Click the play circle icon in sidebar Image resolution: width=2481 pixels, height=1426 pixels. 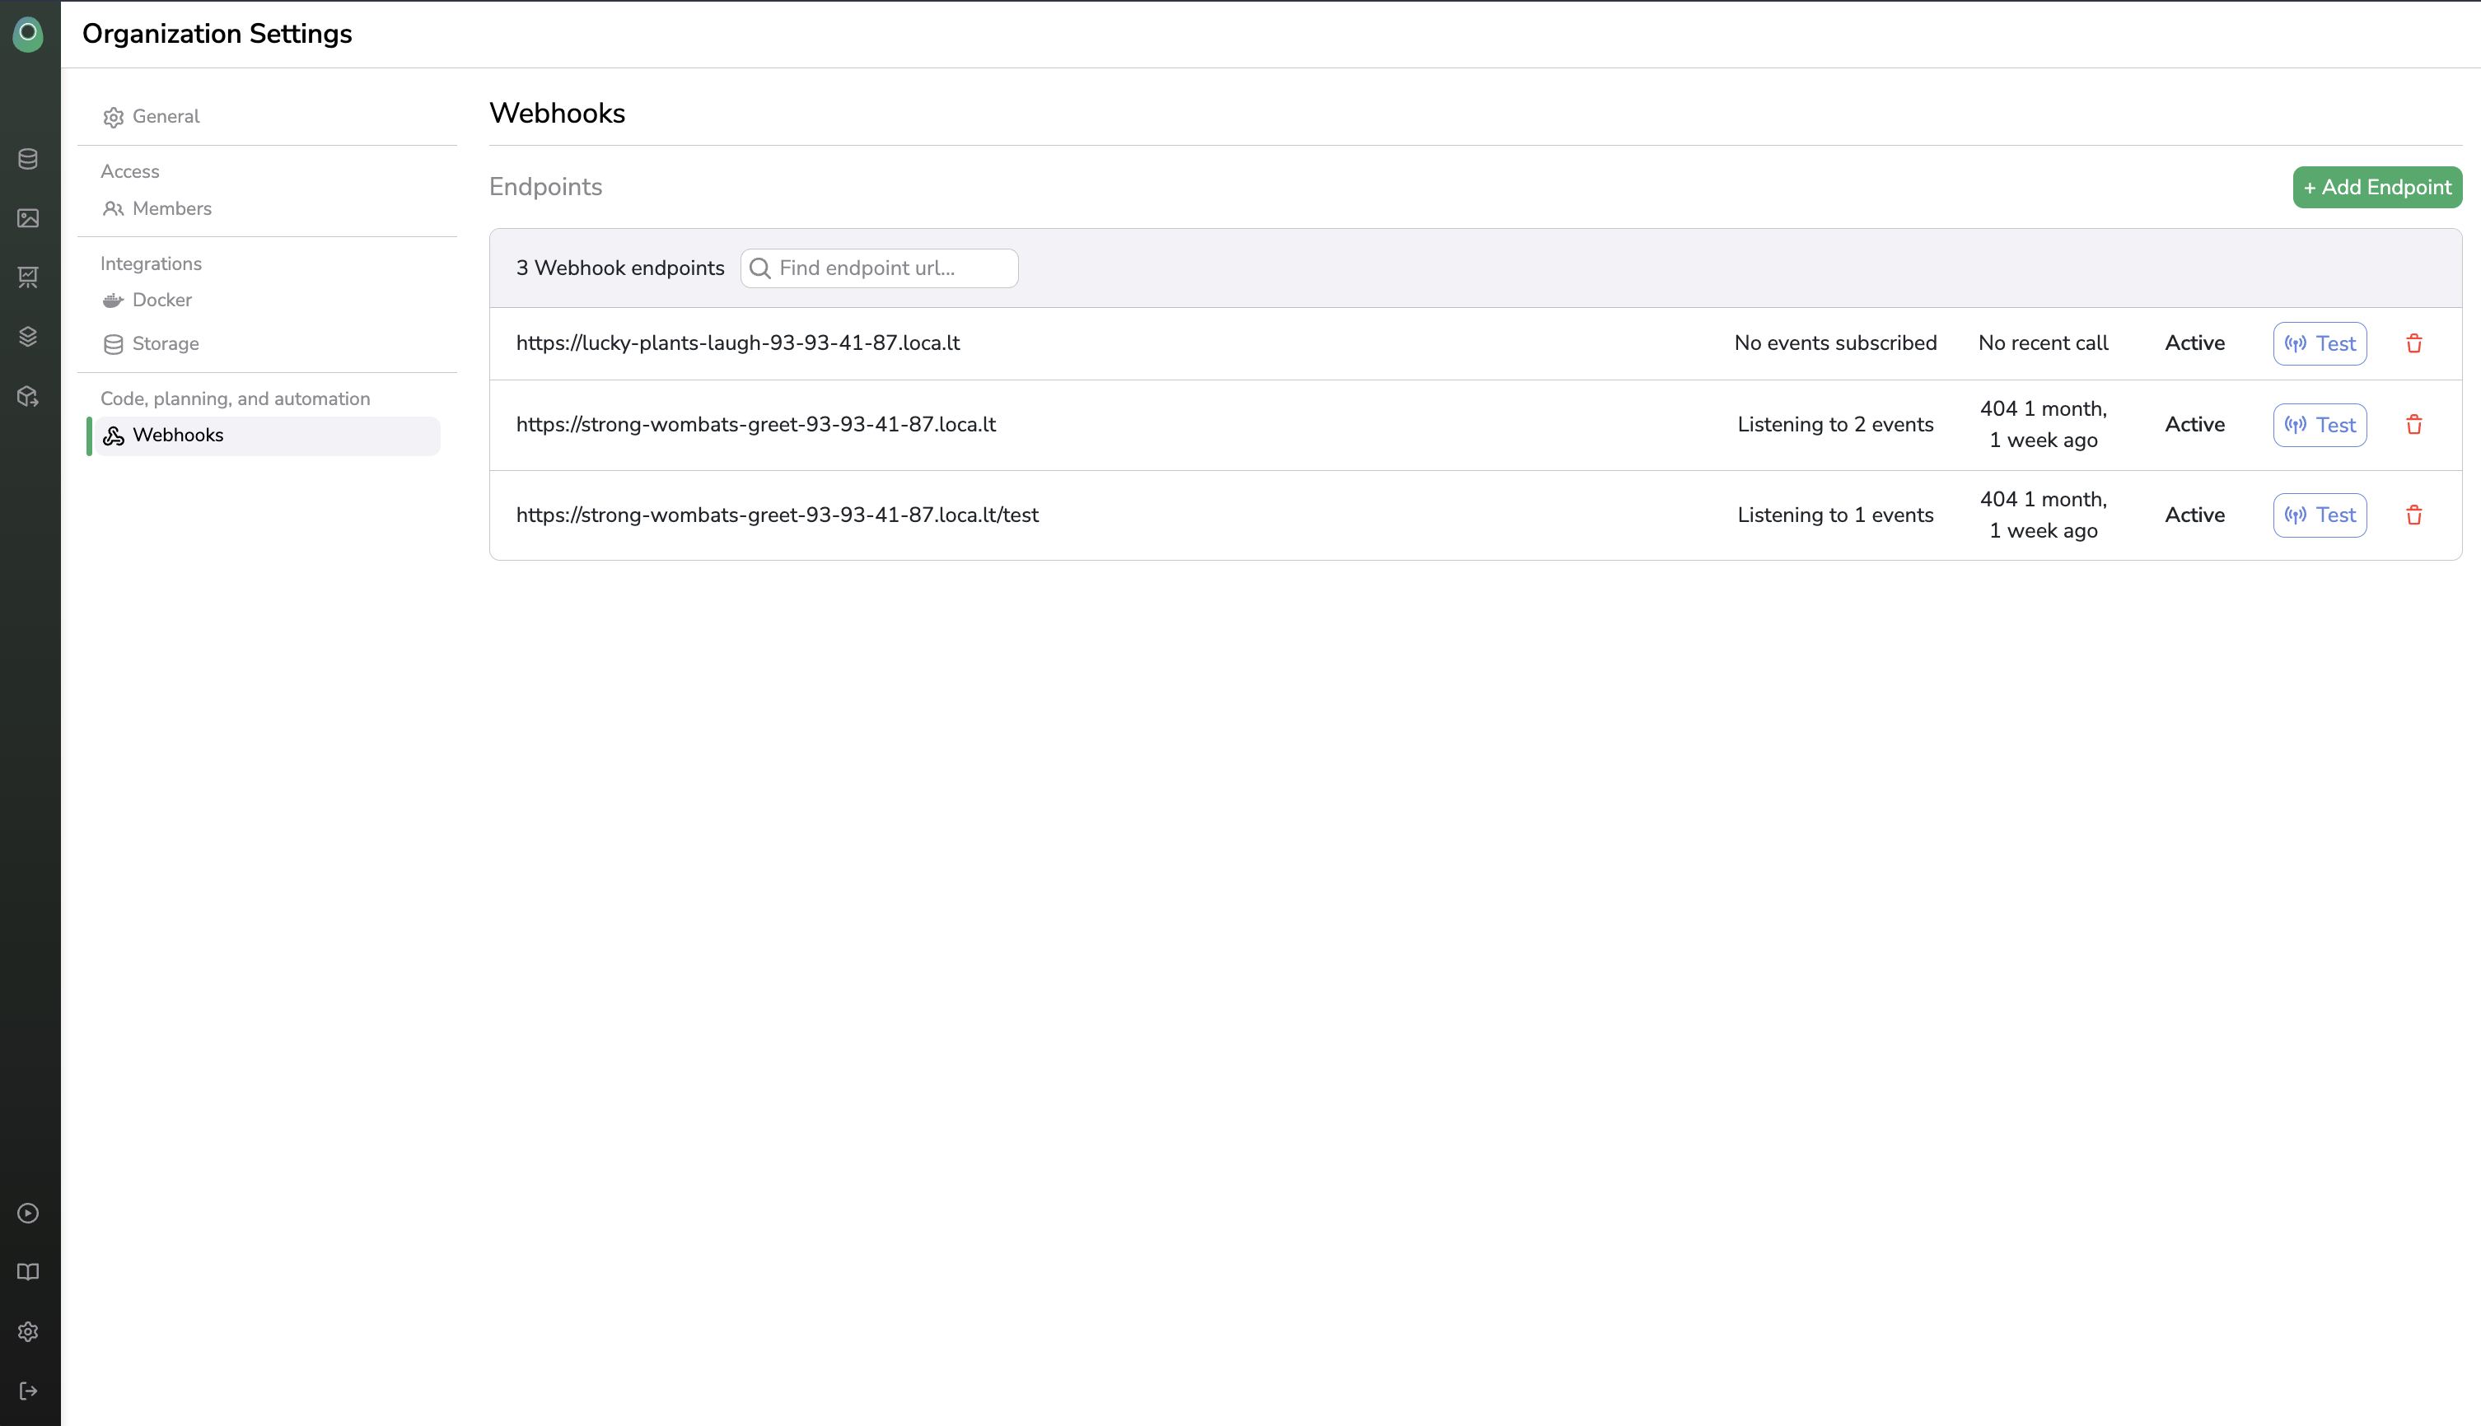(28, 1214)
